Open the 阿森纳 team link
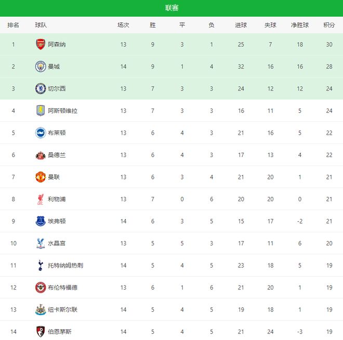Viewport: 343px width, 340px height. (x=57, y=45)
